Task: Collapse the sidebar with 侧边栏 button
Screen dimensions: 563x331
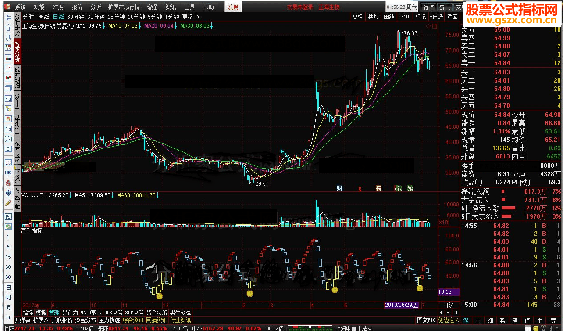Action: coord(449,320)
